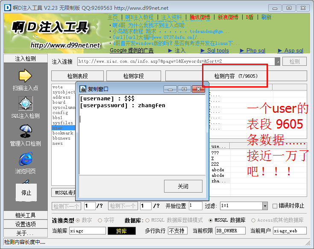Viewport: 314px width, 249px height.
Task: Close the 复制窗口 with red X
Action: pos(198,89)
